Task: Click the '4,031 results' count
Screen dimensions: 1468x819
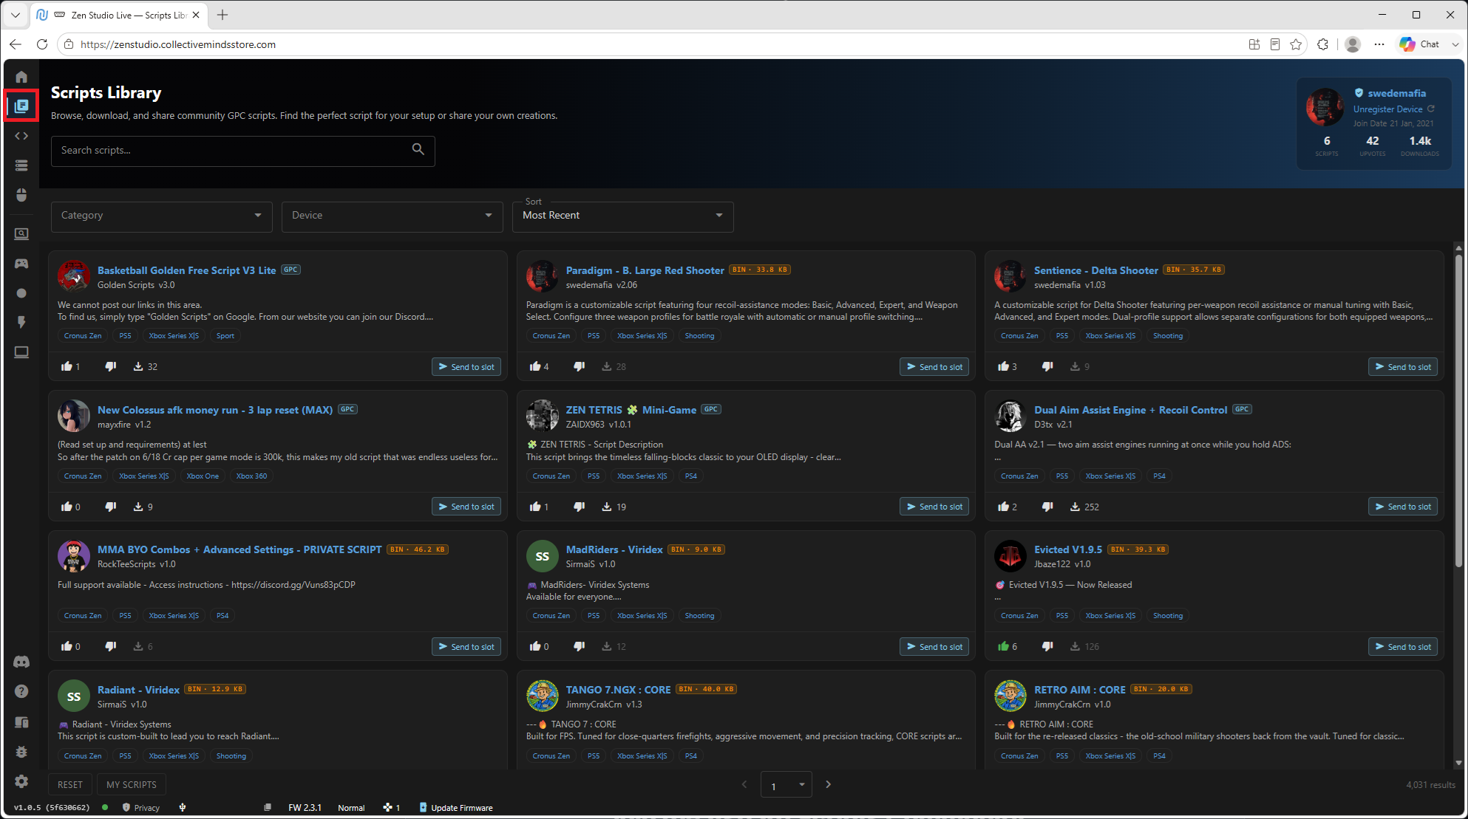Action: pyautogui.click(x=1430, y=785)
